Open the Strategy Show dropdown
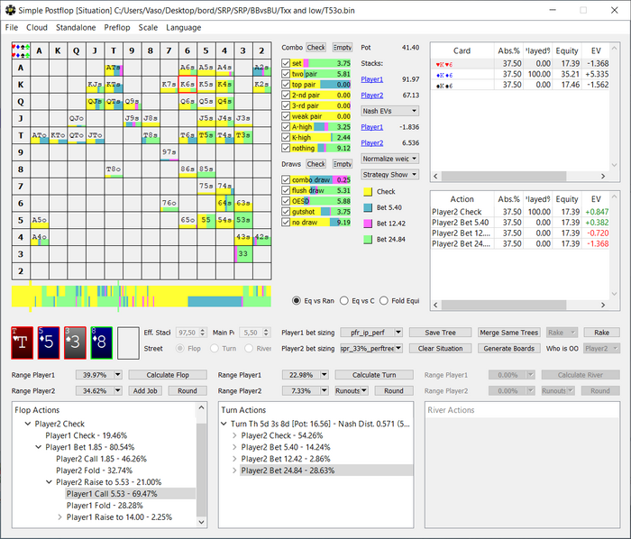This screenshot has width=631, height=539. pos(389,174)
